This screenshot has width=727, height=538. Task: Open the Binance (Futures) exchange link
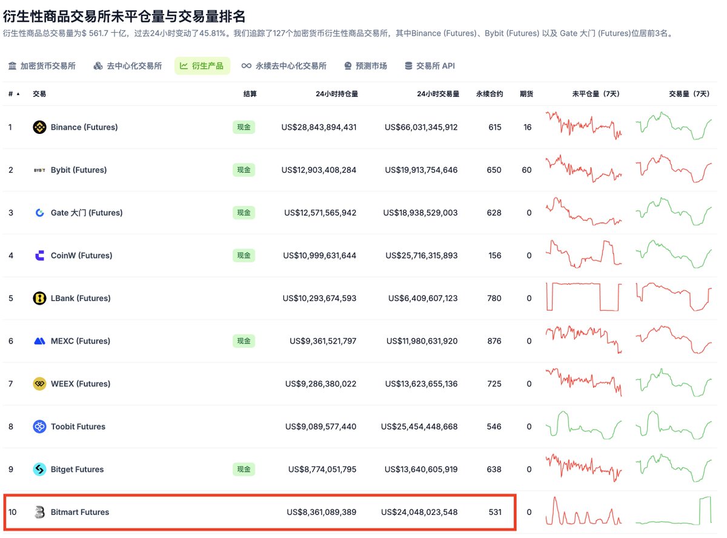tap(84, 127)
